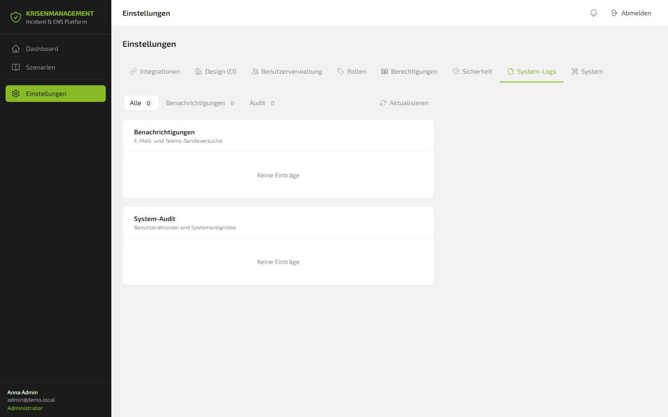Go to Szenarien in sidebar
The image size is (668, 417).
coord(56,67)
